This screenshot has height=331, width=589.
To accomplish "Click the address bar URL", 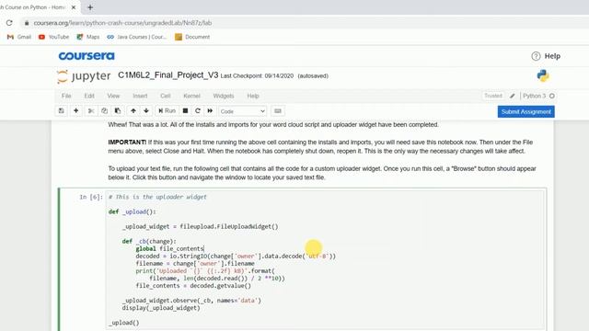I will tap(122, 23).
